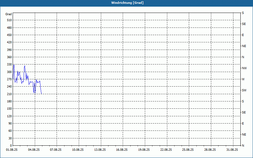The width and height of the screenshot is (253, 158).
Task: Click the 01.08.25 date label
Action: pyautogui.click(x=12, y=150)
